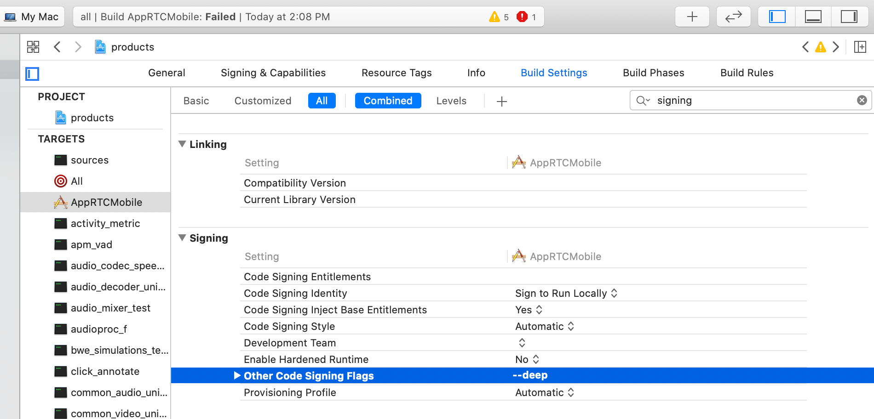Hide the project and targets list
The width and height of the screenshot is (874, 419).
coord(32,74)
